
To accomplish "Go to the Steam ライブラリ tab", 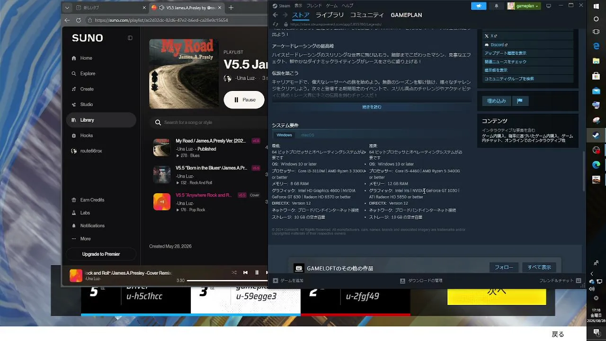I will coord(330,15).
